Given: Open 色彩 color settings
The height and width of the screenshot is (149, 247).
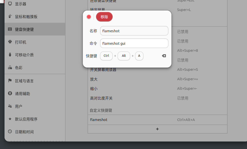Looking at the screenshot, I should pyautogui.click(x=35, y=67).
